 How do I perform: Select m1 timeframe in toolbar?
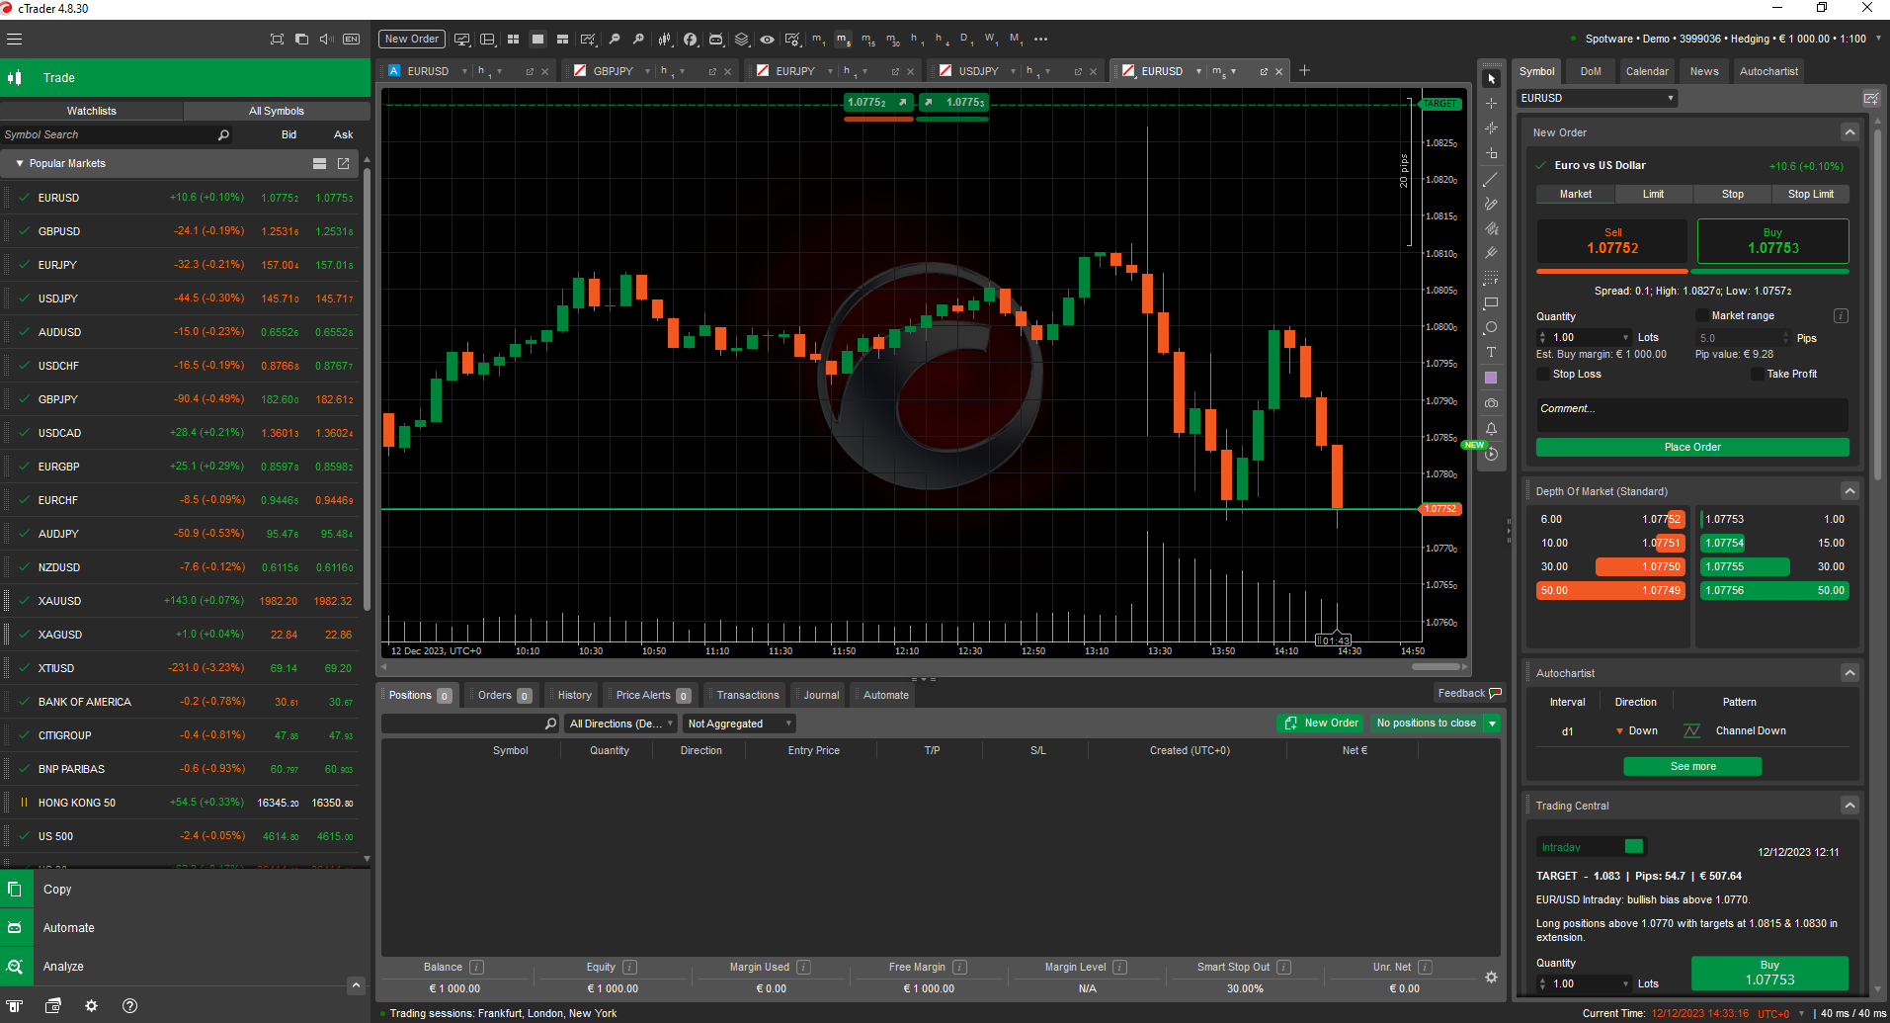click(818, 40)
